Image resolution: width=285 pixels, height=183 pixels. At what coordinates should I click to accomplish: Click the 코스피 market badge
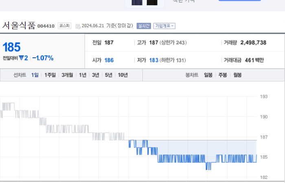64,26
